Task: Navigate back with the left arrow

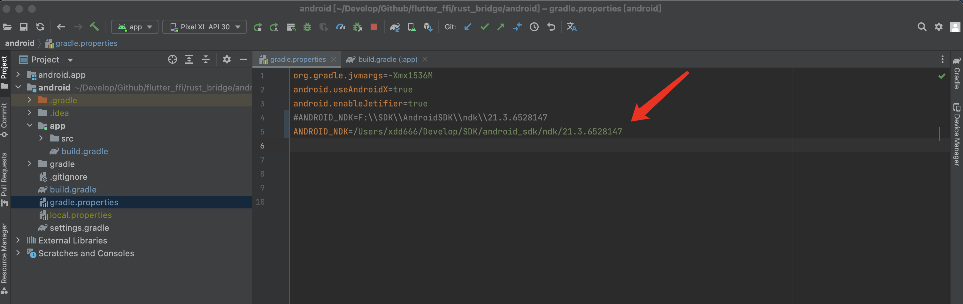Action: (x=61, y=27)
